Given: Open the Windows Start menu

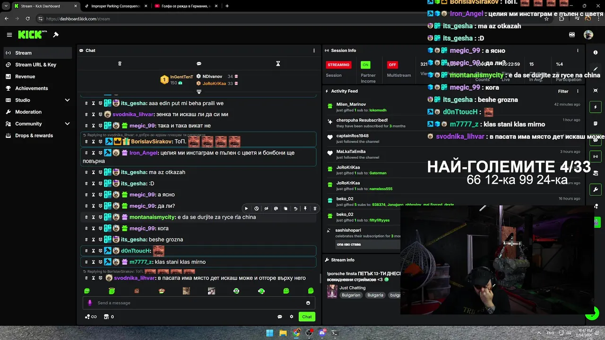Looking at the screenshot, I should coord(269,333).
